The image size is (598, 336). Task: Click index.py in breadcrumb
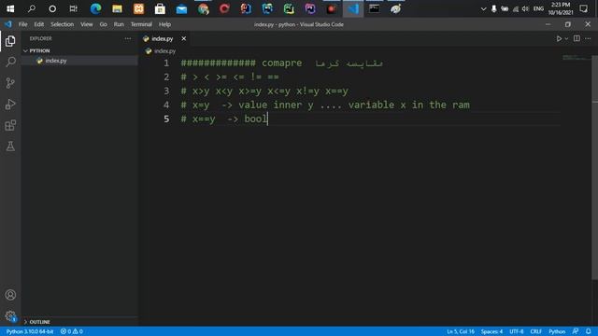point(164,50)
